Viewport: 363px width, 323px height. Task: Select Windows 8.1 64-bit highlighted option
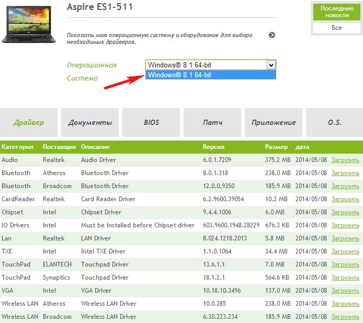click(210, 75)
